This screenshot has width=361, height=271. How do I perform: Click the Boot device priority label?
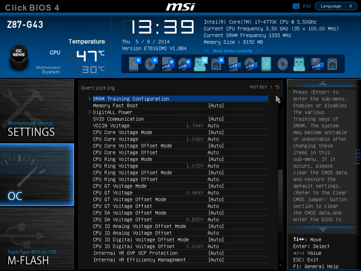[x=233, y=51]
